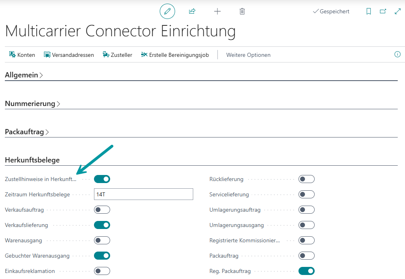Click the trash delete icon
405x279 pixels.
pyautogui.click(x=242, y=11)
